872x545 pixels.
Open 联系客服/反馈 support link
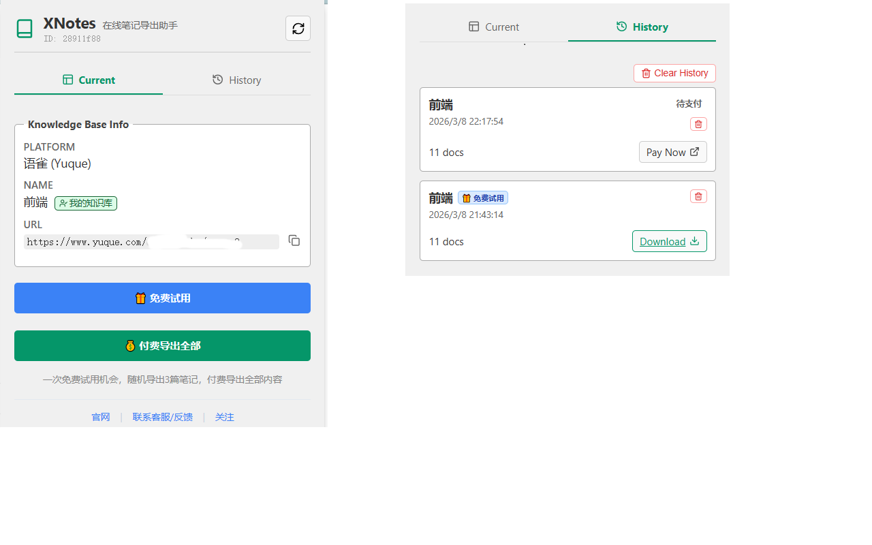pyautogui.click(x=163, y=417)
